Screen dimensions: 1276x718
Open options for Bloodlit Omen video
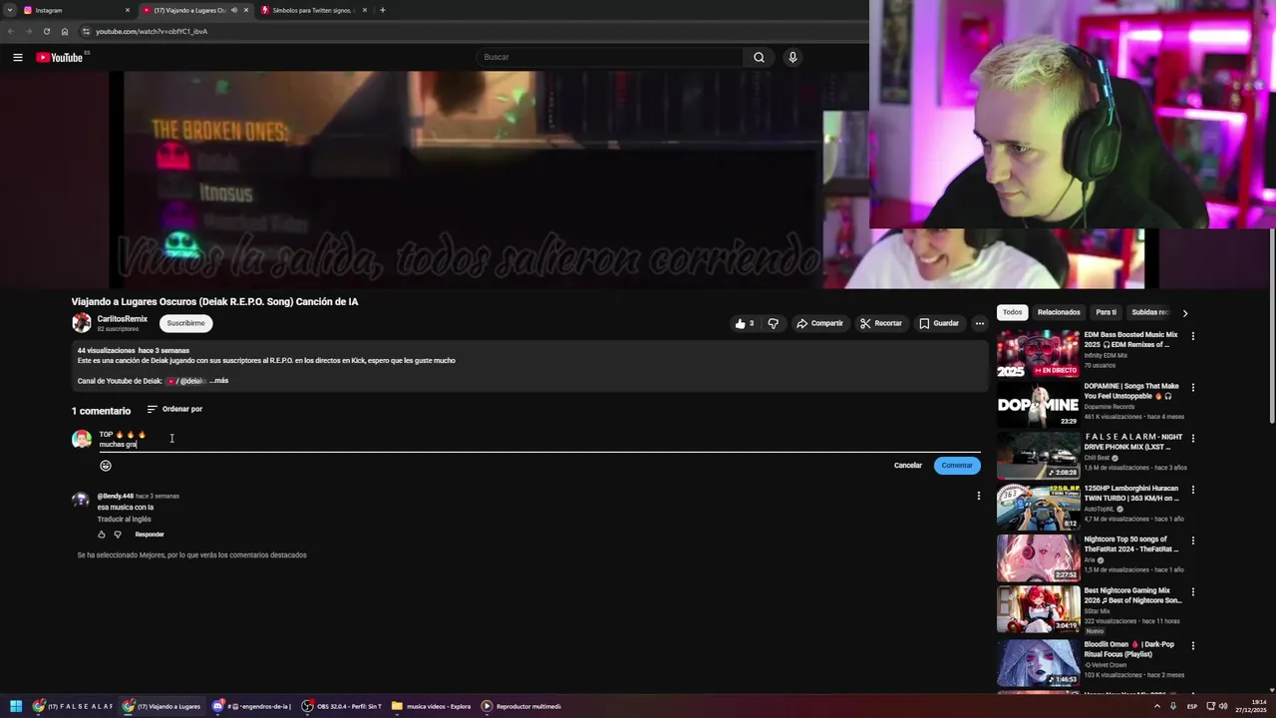point(1192,645)
